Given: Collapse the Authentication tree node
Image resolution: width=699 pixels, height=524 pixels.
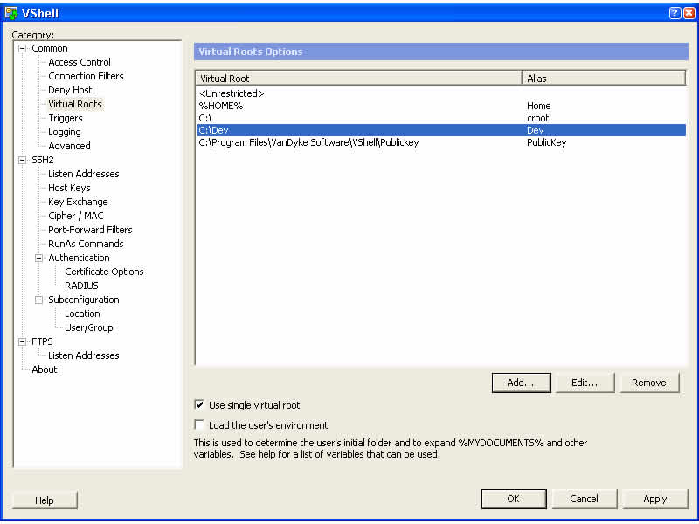Looking at the screenshot, I should pos(38,258).
